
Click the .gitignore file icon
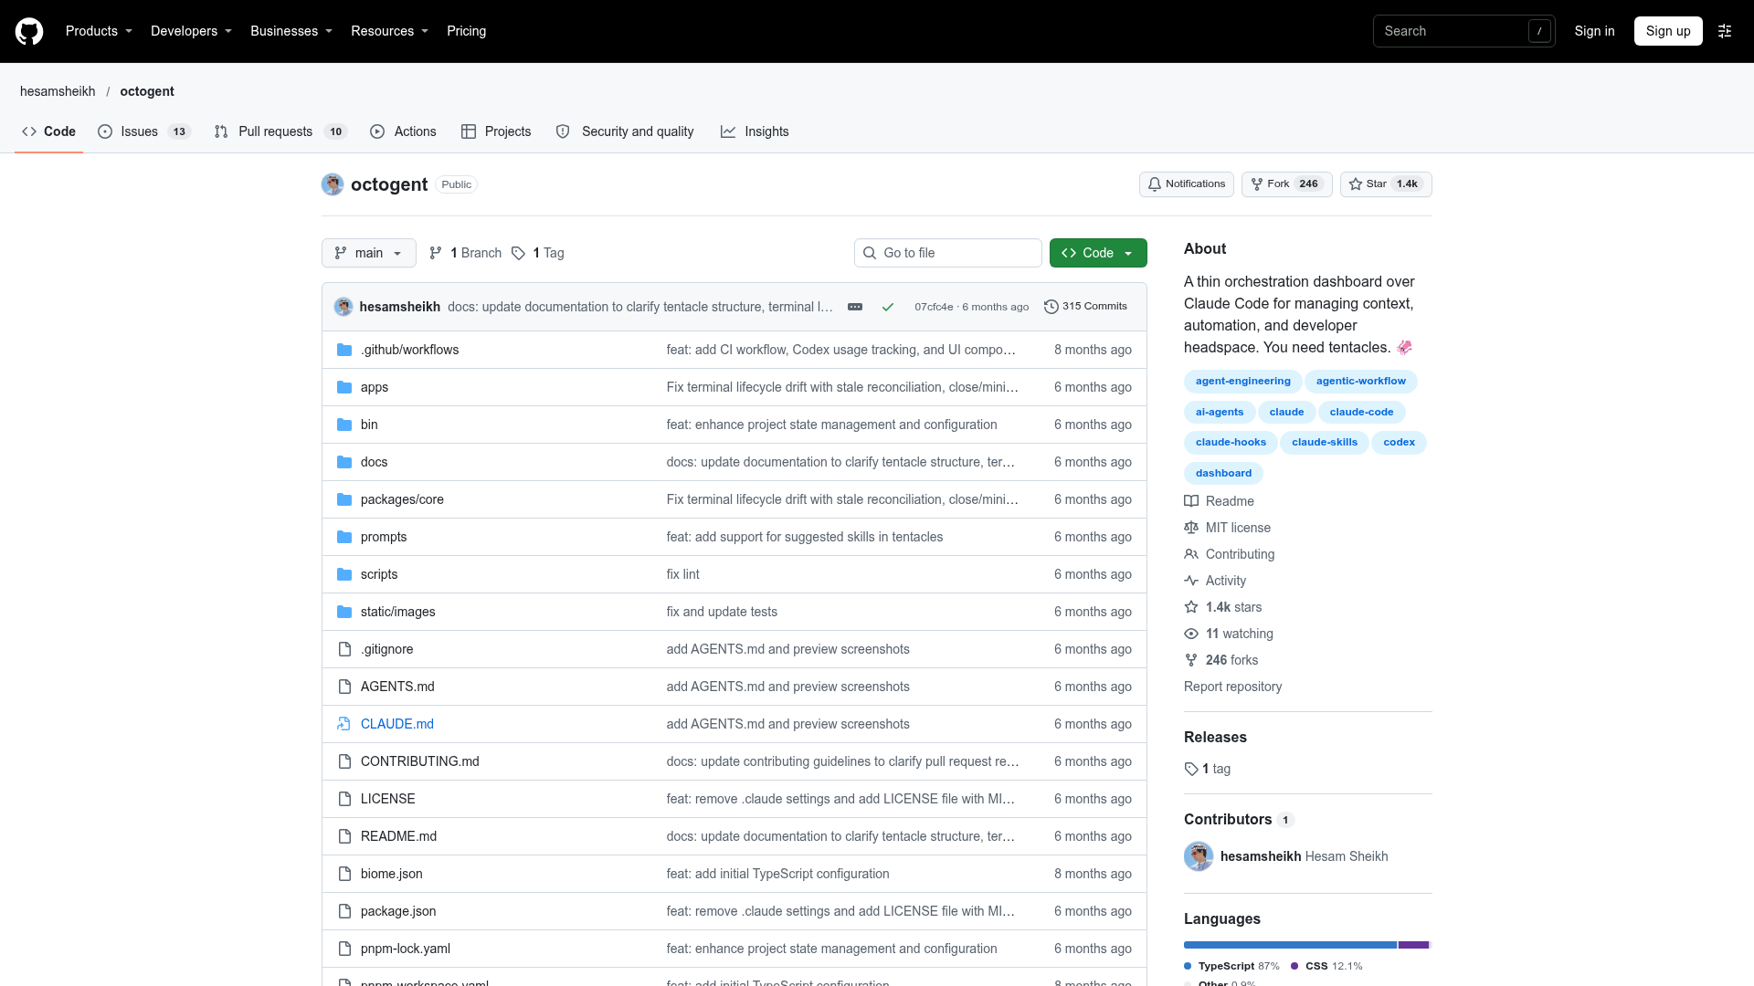pos(344,649)
